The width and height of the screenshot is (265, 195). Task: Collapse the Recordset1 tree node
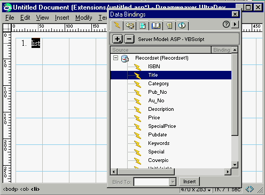pyautogui.click(x=115, y=58)
